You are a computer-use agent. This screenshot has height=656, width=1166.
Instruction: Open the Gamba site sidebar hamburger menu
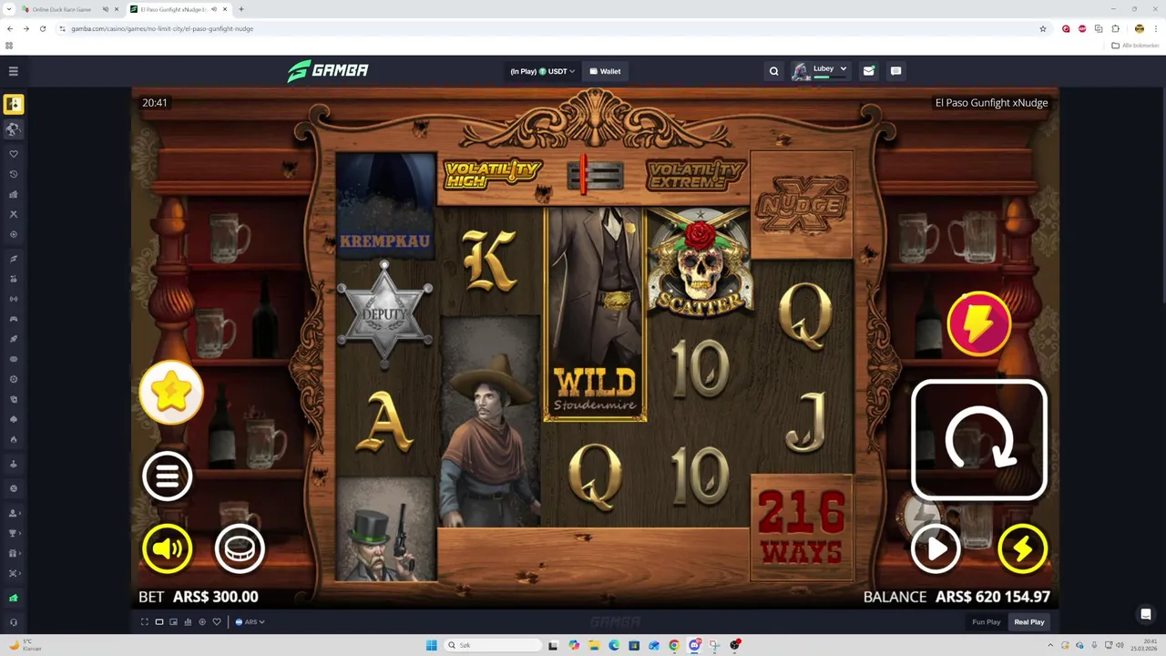13,71
